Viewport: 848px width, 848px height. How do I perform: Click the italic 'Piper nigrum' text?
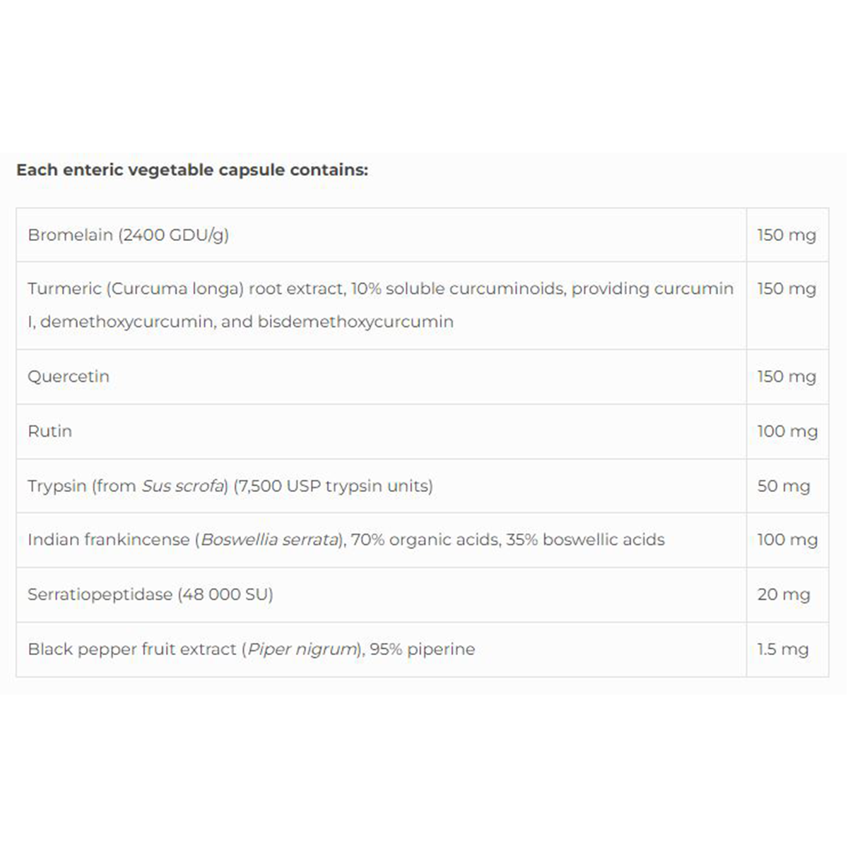[302, 649]
